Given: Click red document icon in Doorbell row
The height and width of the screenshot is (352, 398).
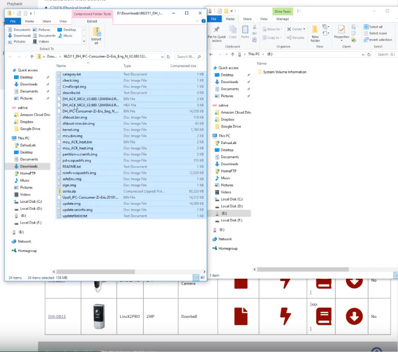Looking at the screenshot, I should click(x=241, y=316).
